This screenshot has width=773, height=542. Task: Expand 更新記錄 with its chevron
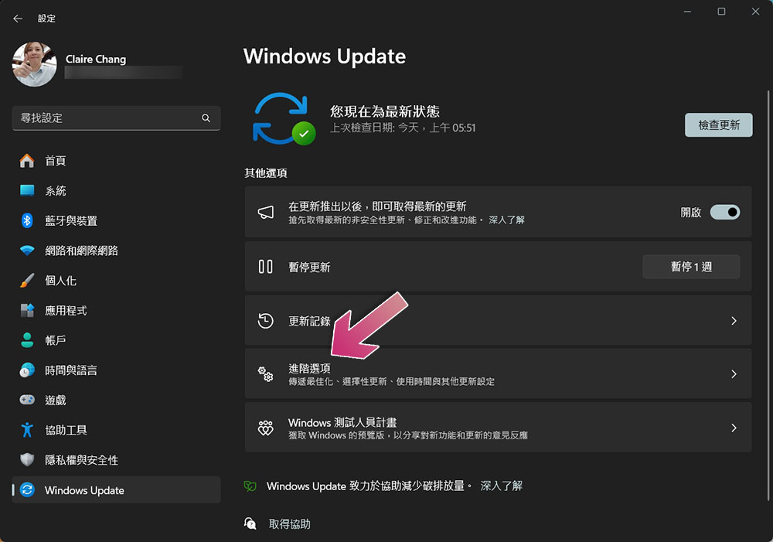[x=734, y=321]
